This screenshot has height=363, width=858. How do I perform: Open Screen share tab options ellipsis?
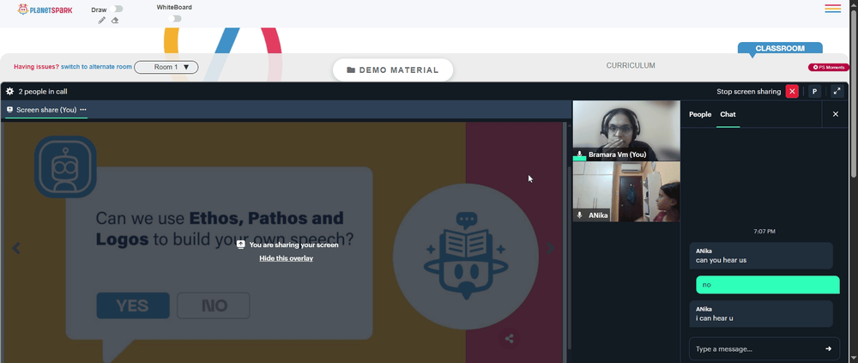(x=83, y=110)
